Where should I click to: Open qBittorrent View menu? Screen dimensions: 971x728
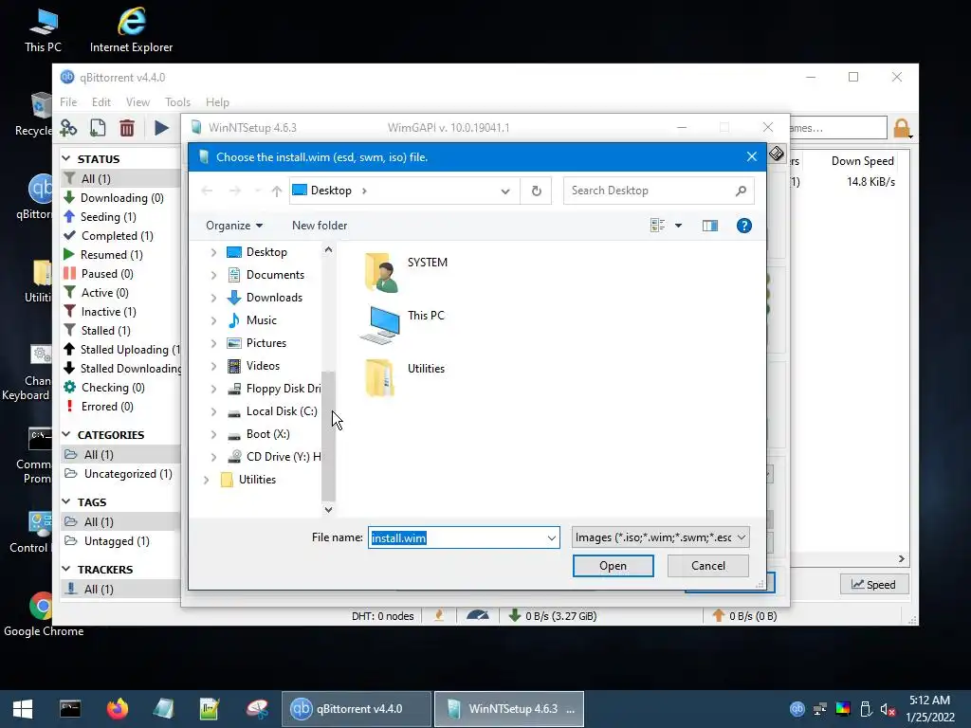coord(137,102)
